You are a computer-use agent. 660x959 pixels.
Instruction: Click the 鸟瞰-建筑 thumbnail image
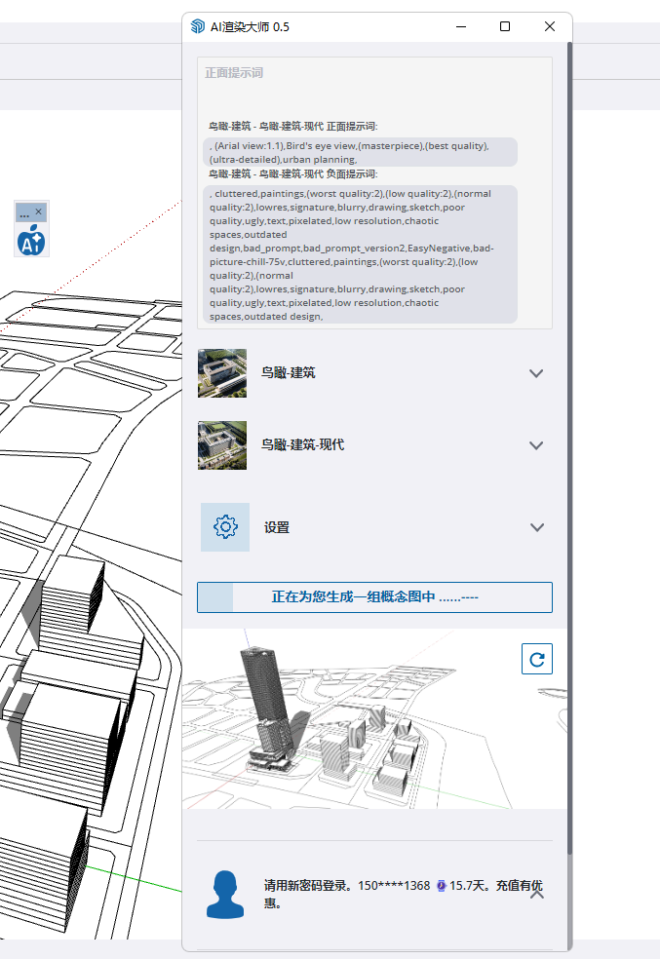coord(222,373)
